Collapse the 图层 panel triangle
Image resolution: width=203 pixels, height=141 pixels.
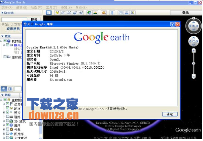2,95
